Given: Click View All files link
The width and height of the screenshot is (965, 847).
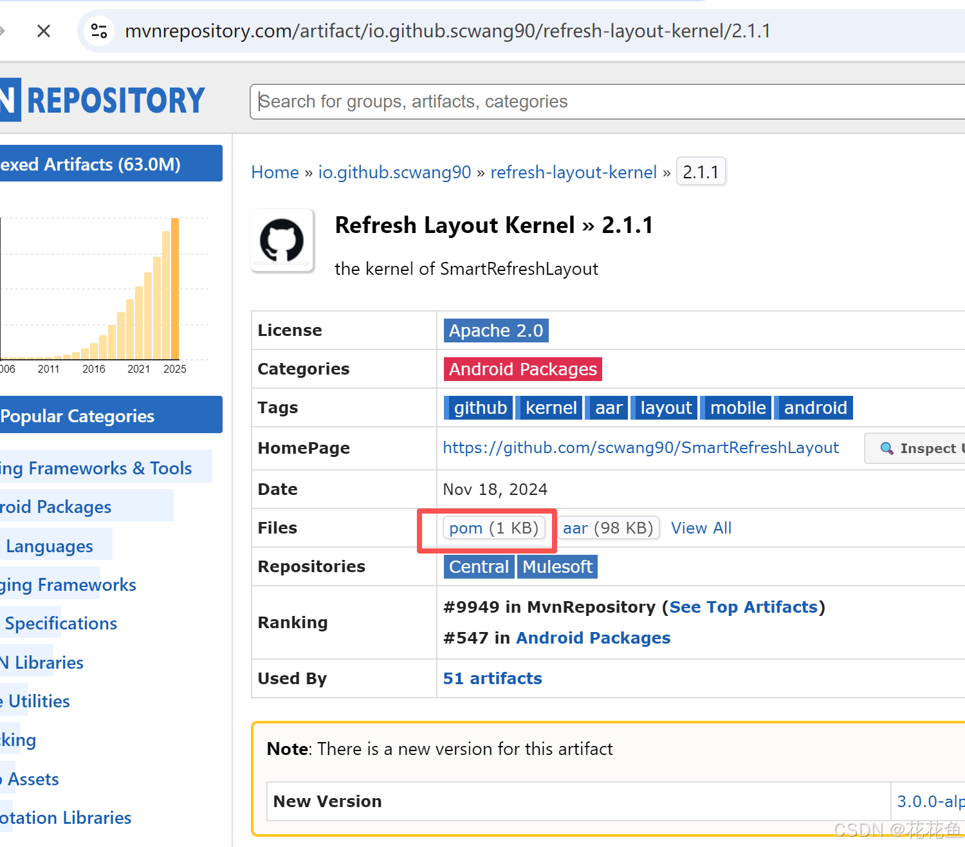Looking at the screenshot, I should pyautogui.click(x=701, y=528).
